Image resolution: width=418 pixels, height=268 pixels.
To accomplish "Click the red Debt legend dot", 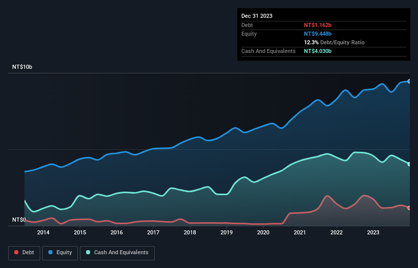I will 16,252.
